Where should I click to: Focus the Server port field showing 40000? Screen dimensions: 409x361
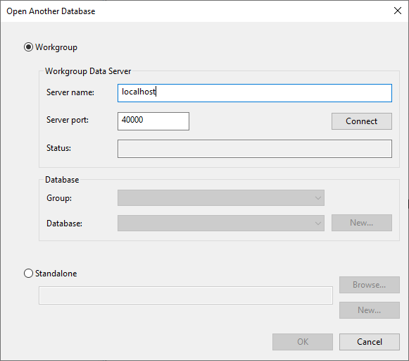pos(153,121)
